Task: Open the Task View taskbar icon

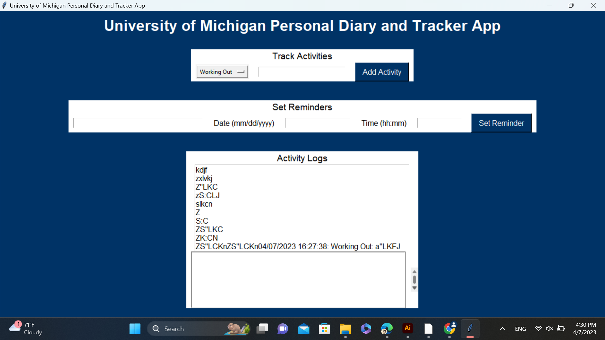Action: (x=262, y=329)
